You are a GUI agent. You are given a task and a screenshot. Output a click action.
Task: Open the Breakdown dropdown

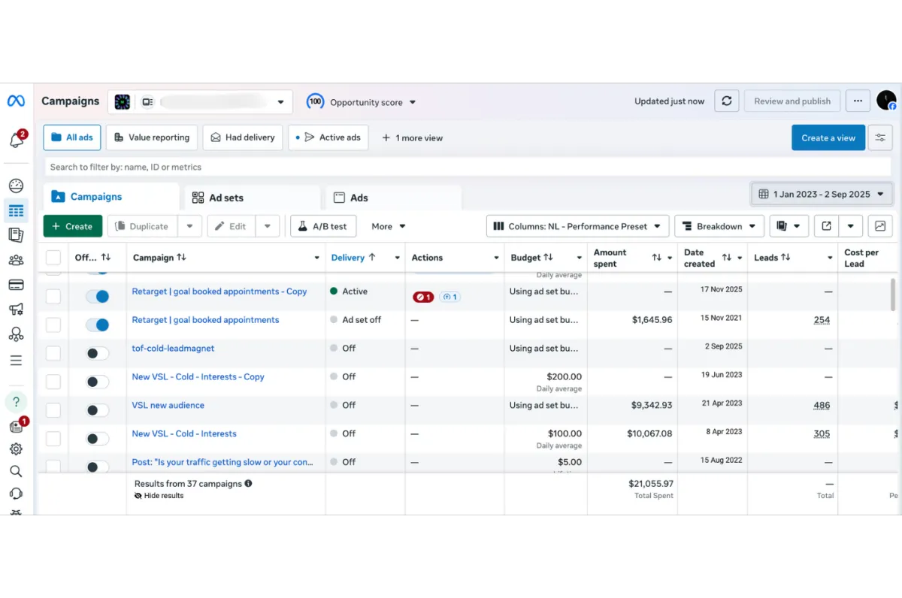click(719, 226)
